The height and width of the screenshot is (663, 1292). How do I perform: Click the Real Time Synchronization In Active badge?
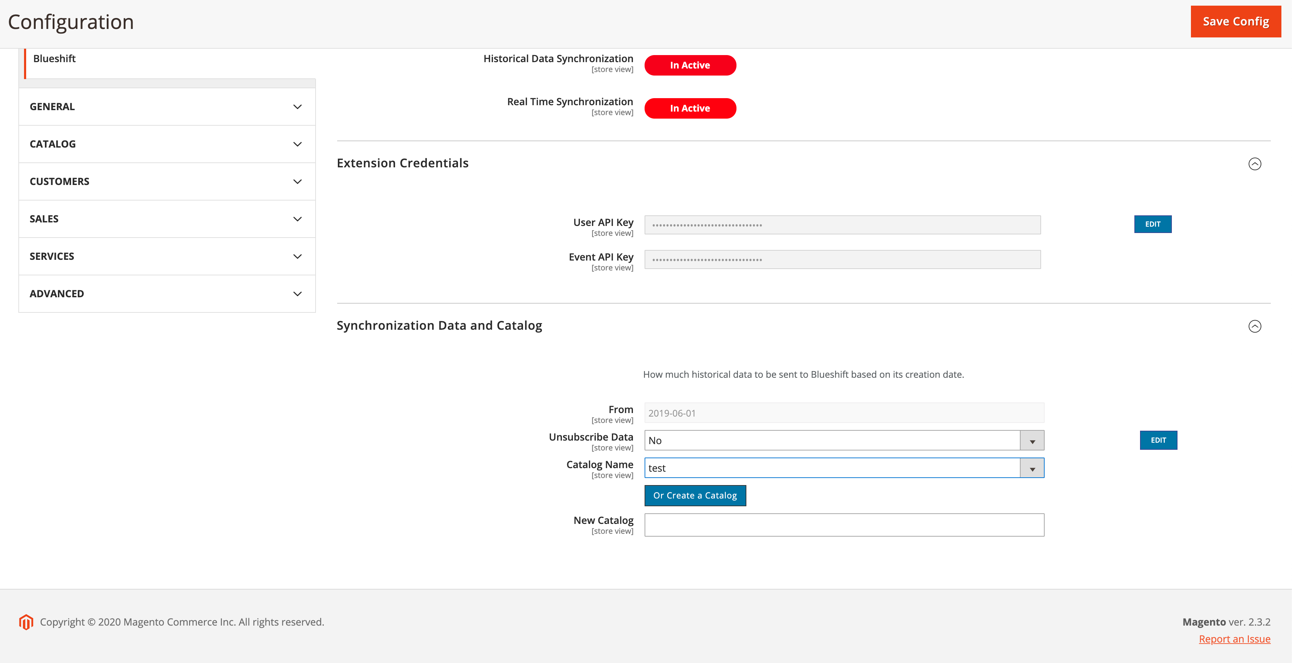click(690, 108)
